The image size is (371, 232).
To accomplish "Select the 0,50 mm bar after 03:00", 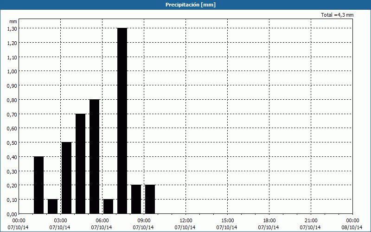I will (x=66, y=178).
